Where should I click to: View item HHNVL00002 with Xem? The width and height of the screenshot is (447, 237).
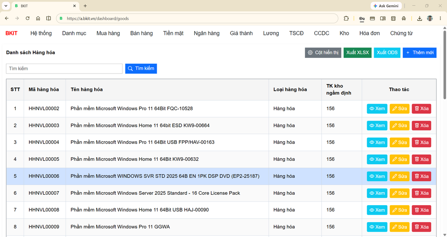377,108
